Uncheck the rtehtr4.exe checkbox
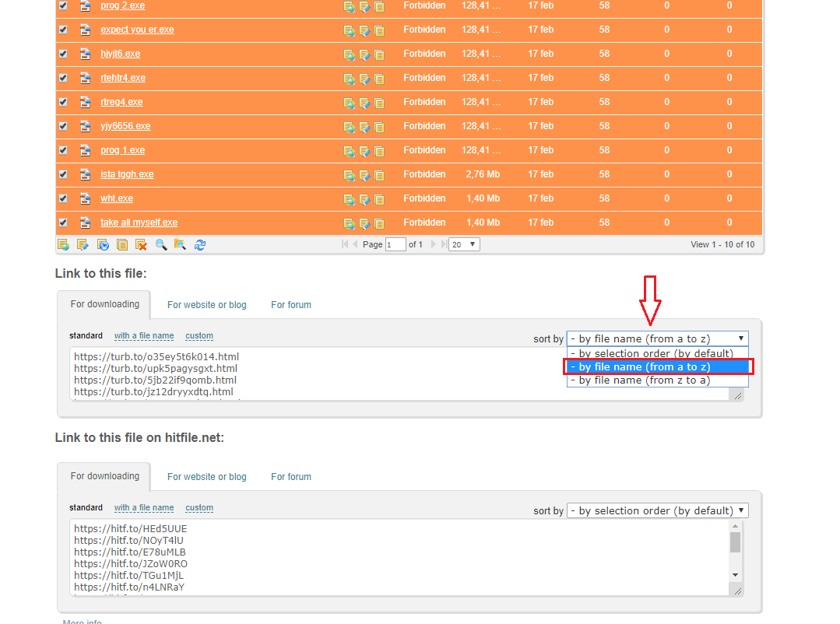This screenshot has width=840, height=624. point(63,78)
